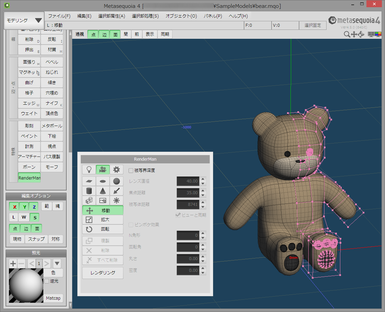Toggle Y axis edit option
385x312 pixels.
point(24,207)
